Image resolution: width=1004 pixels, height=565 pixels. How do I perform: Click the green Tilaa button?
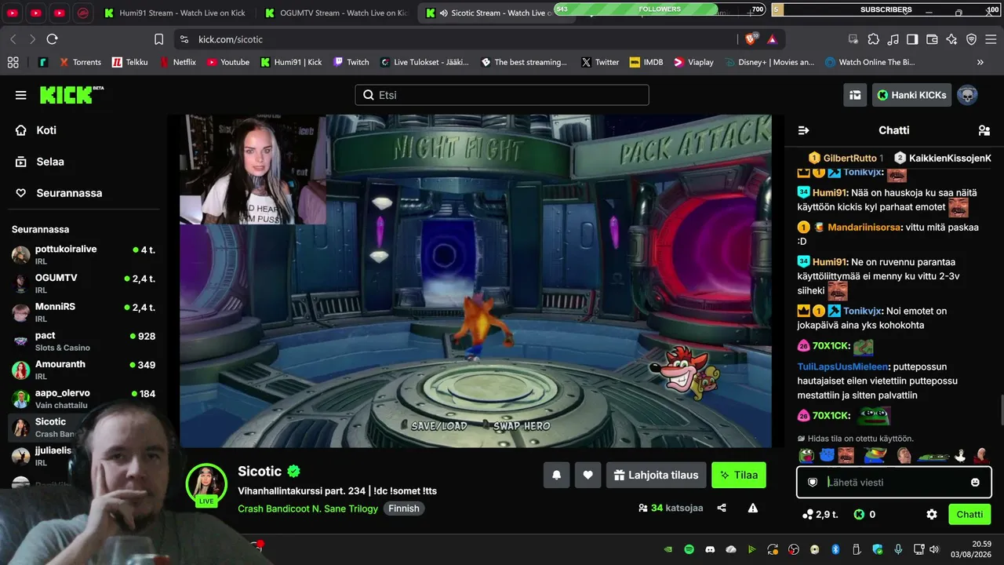[x=739, y=475]
